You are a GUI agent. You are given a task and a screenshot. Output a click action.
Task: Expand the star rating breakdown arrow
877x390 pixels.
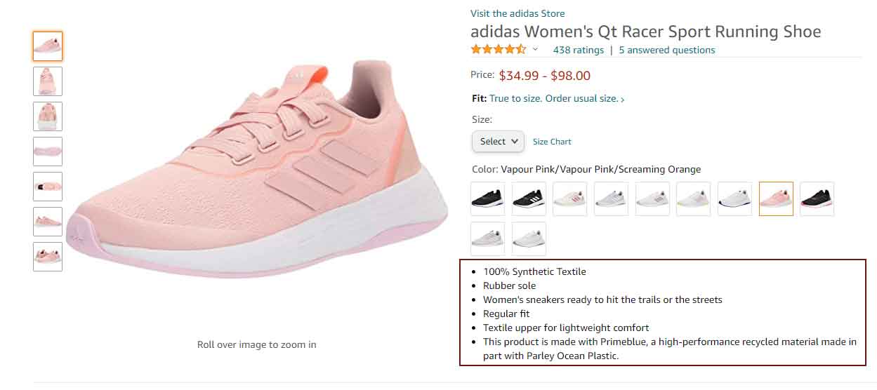click(535, 50)
